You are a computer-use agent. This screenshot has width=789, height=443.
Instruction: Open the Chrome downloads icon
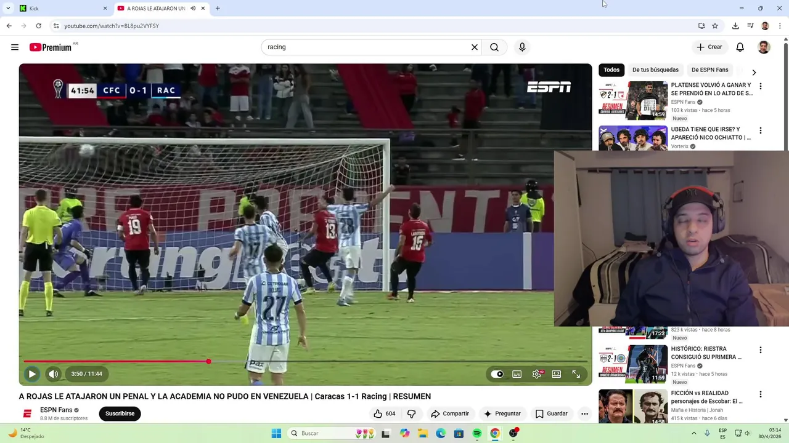(x=735, y=26)
